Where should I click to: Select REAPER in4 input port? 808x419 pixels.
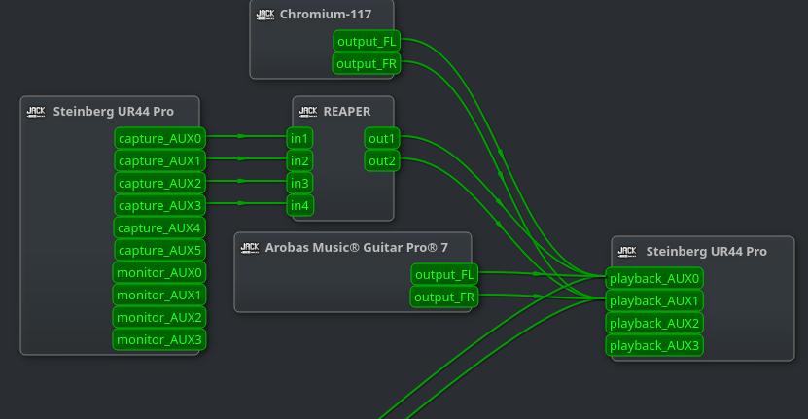(x=299, y=206)
